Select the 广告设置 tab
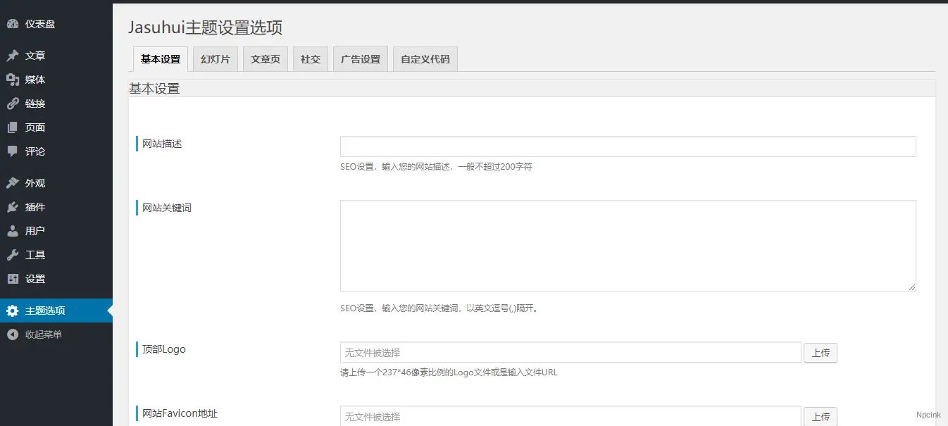 click(360, 59)
